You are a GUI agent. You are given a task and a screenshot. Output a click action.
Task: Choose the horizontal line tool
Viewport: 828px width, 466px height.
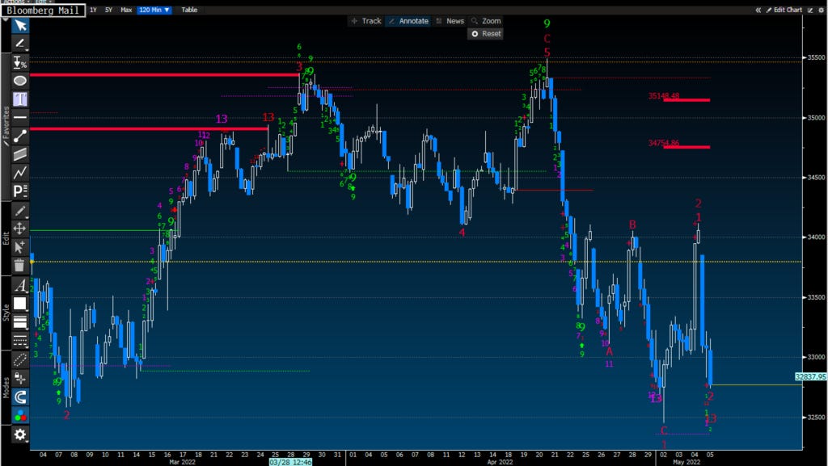[x=20, y=117]
